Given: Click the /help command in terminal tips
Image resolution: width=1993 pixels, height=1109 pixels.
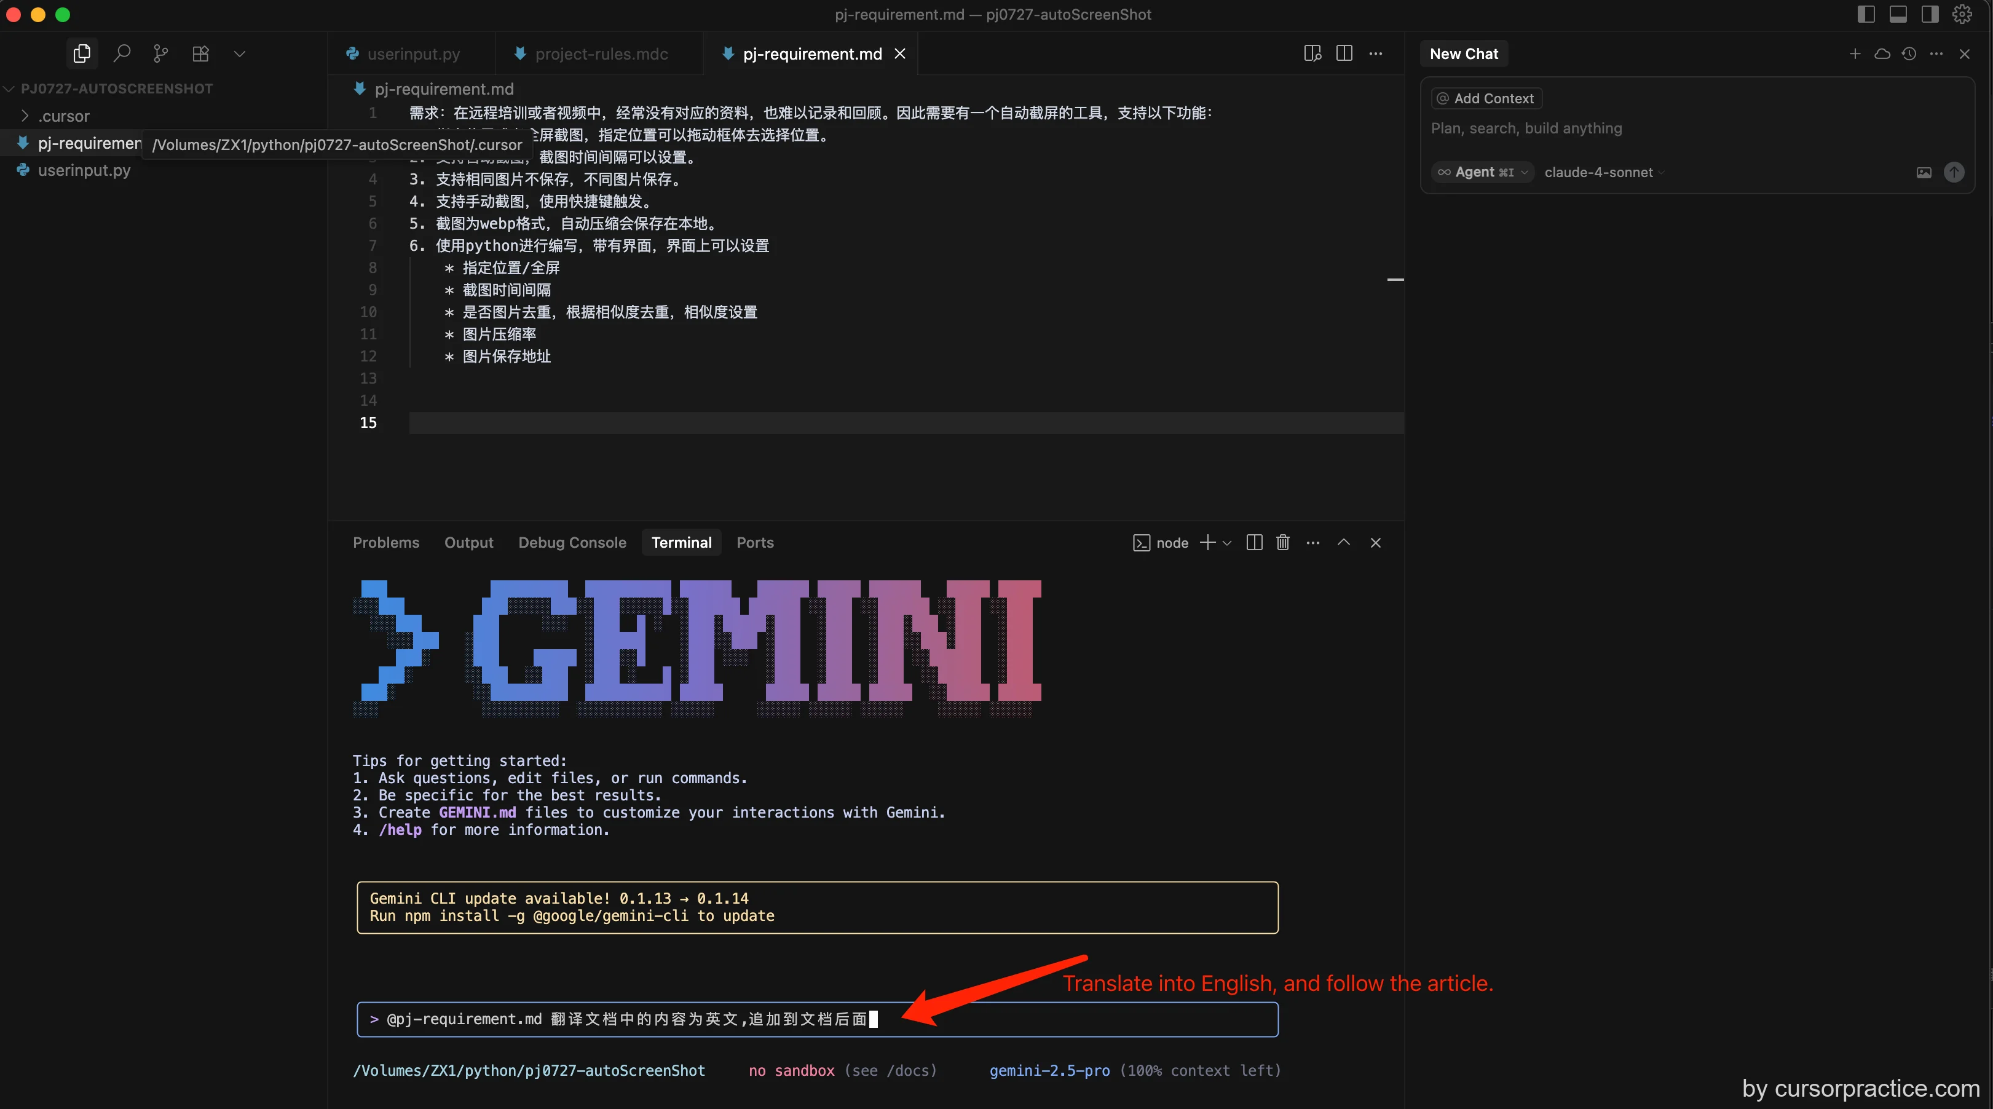Looking at the screenshot, I should click(x=400, y=830).
